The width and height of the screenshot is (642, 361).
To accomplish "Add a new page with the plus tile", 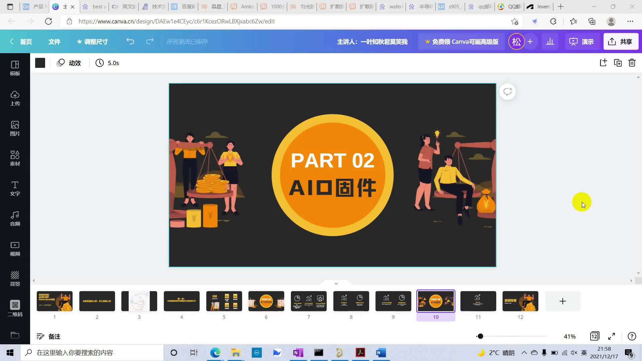I will (563, 301).
